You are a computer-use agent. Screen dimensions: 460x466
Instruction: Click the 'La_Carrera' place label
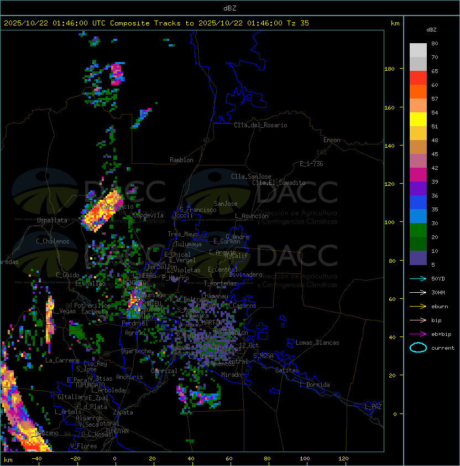pos(62,360)
